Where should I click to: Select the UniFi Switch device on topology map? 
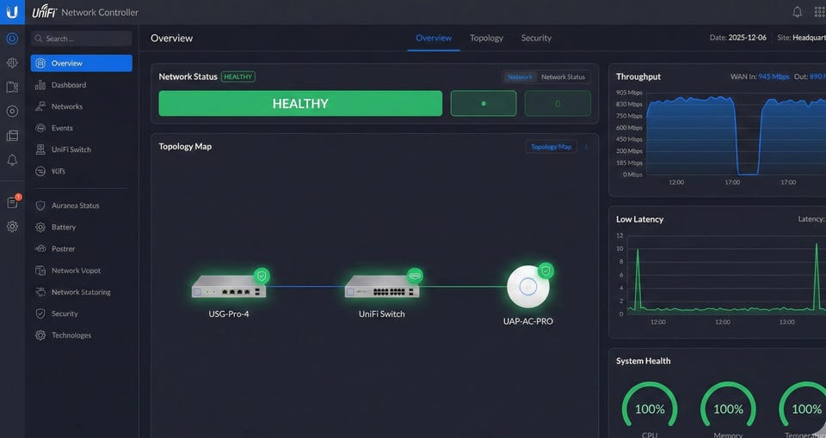click(381, 287)
